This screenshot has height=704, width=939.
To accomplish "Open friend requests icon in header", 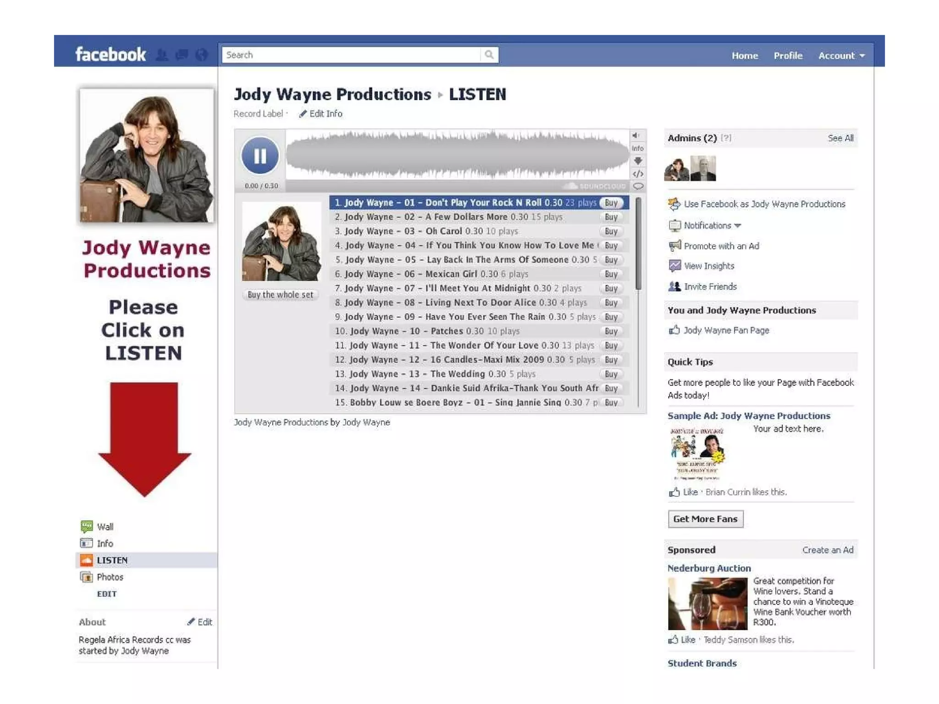I will pyautogui.click(x=161, y=55).
